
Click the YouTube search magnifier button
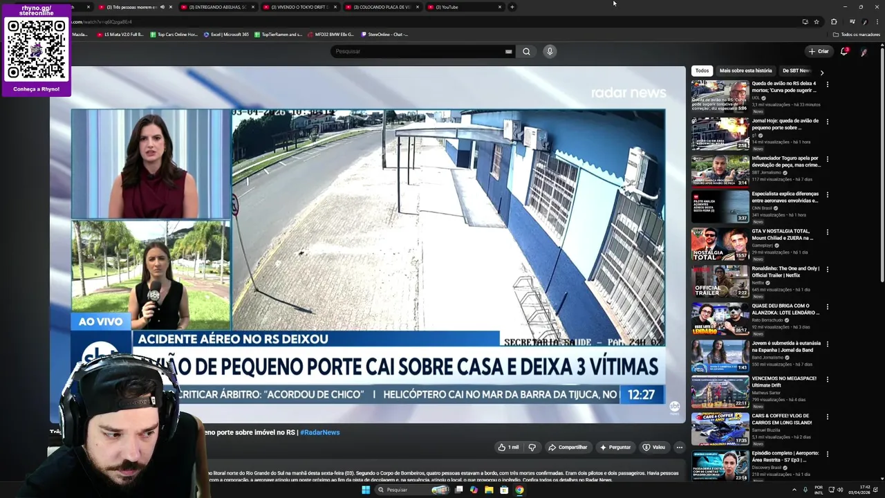[526, 51]
